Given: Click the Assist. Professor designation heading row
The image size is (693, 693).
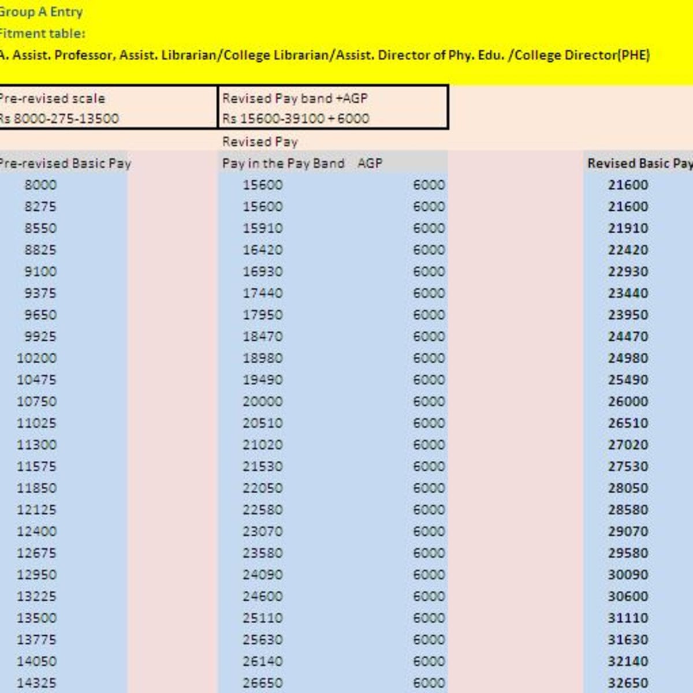Looking at the screenshot, I should [x=325, y=55].
